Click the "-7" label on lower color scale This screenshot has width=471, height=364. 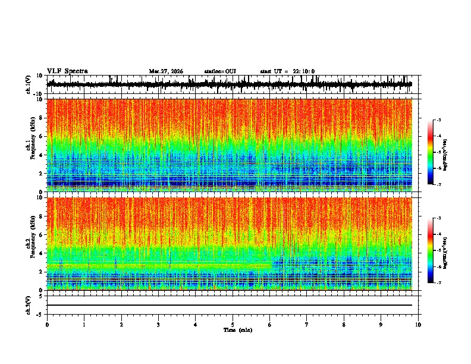(438, 283)
